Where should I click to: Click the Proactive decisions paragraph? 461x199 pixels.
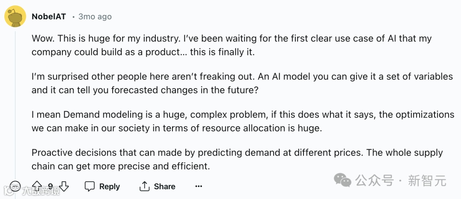pos(230,159)
